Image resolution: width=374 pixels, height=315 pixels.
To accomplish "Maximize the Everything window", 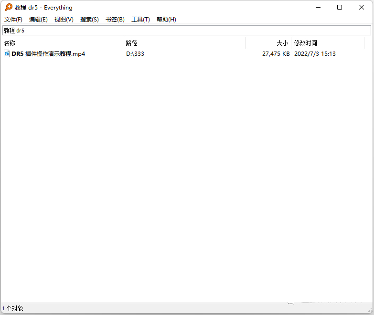I will [x=339, y=7].
